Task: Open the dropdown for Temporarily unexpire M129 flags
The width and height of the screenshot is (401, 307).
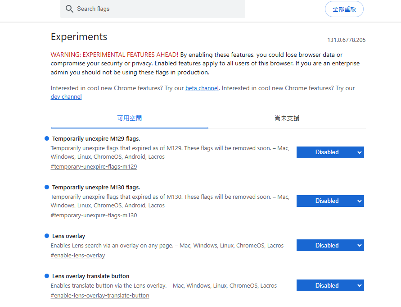Action: click(x=330, y=152)
